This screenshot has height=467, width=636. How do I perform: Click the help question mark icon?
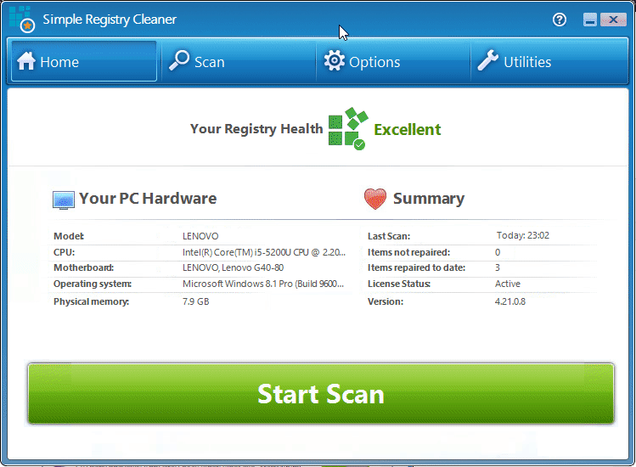(x=560, y=20)
